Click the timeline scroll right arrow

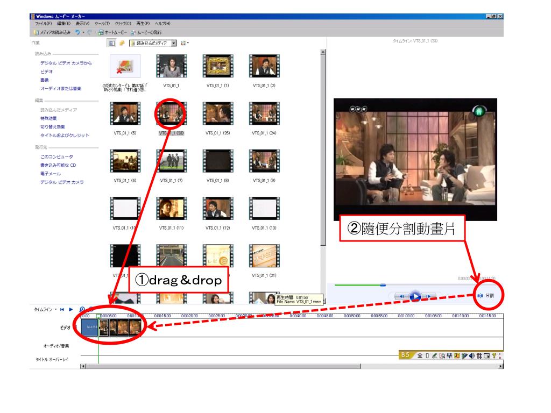coord(501,366)
